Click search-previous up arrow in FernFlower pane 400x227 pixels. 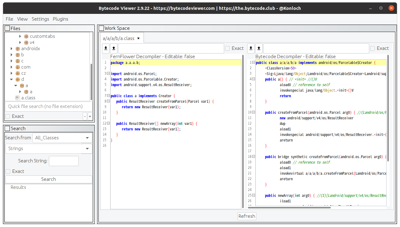(114, 48)
